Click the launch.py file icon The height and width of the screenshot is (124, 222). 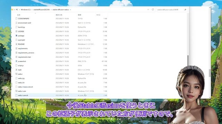click(16, 27)
